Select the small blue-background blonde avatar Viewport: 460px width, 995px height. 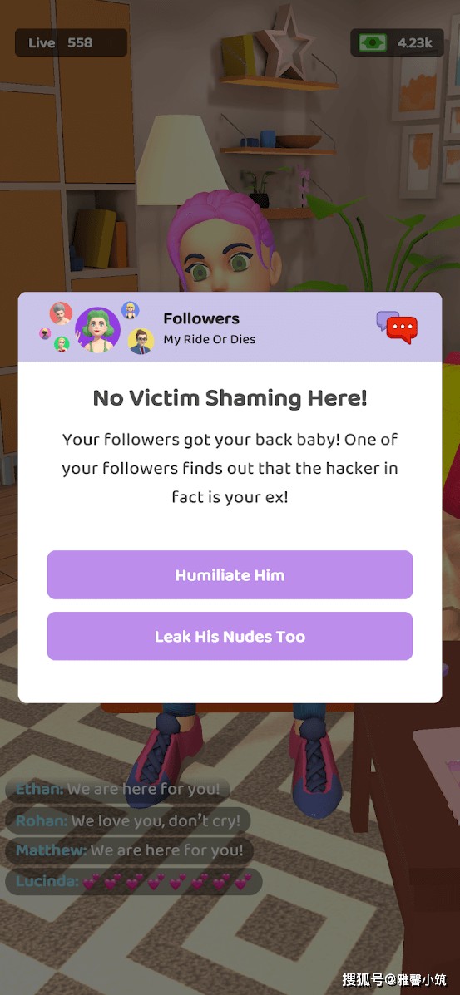tap(131, 310)
